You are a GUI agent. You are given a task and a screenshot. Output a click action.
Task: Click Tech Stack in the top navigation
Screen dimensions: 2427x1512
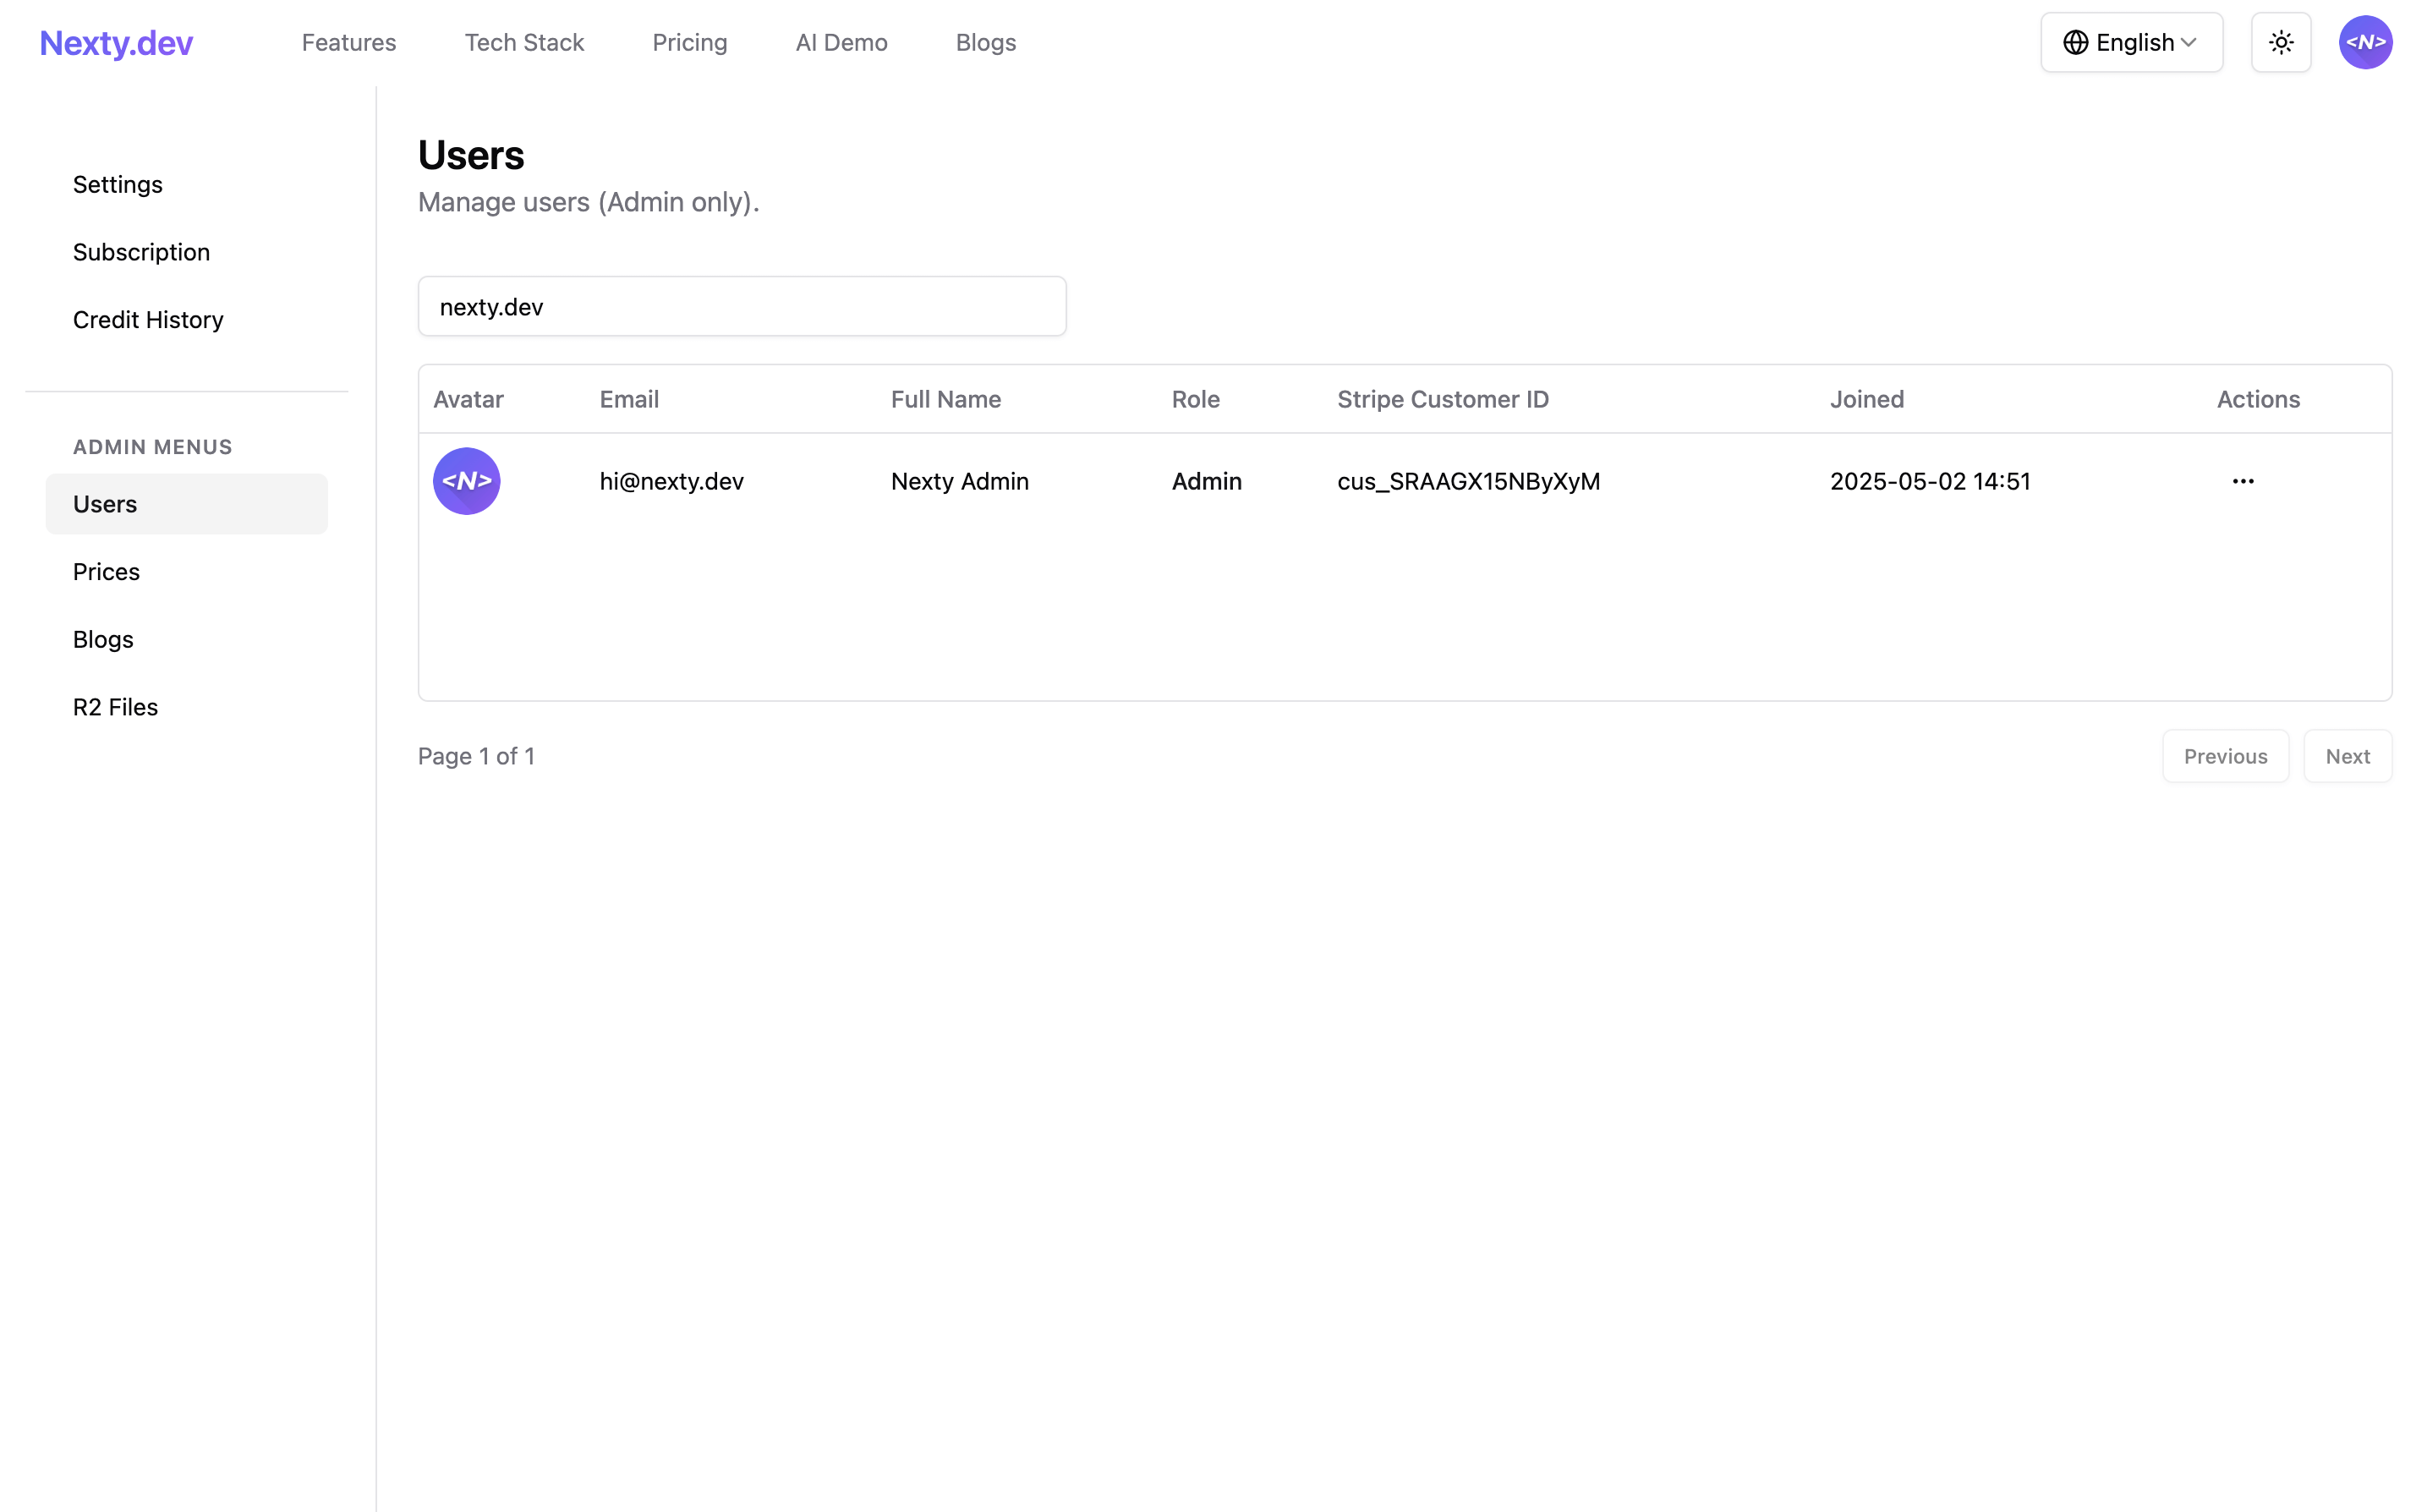524,42
